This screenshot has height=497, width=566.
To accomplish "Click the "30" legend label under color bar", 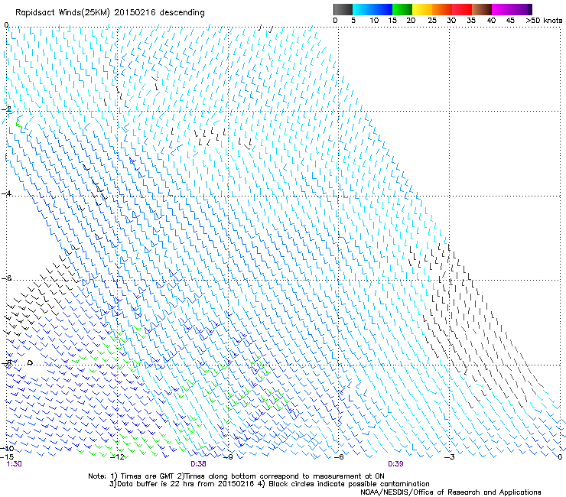I will 451,21.
